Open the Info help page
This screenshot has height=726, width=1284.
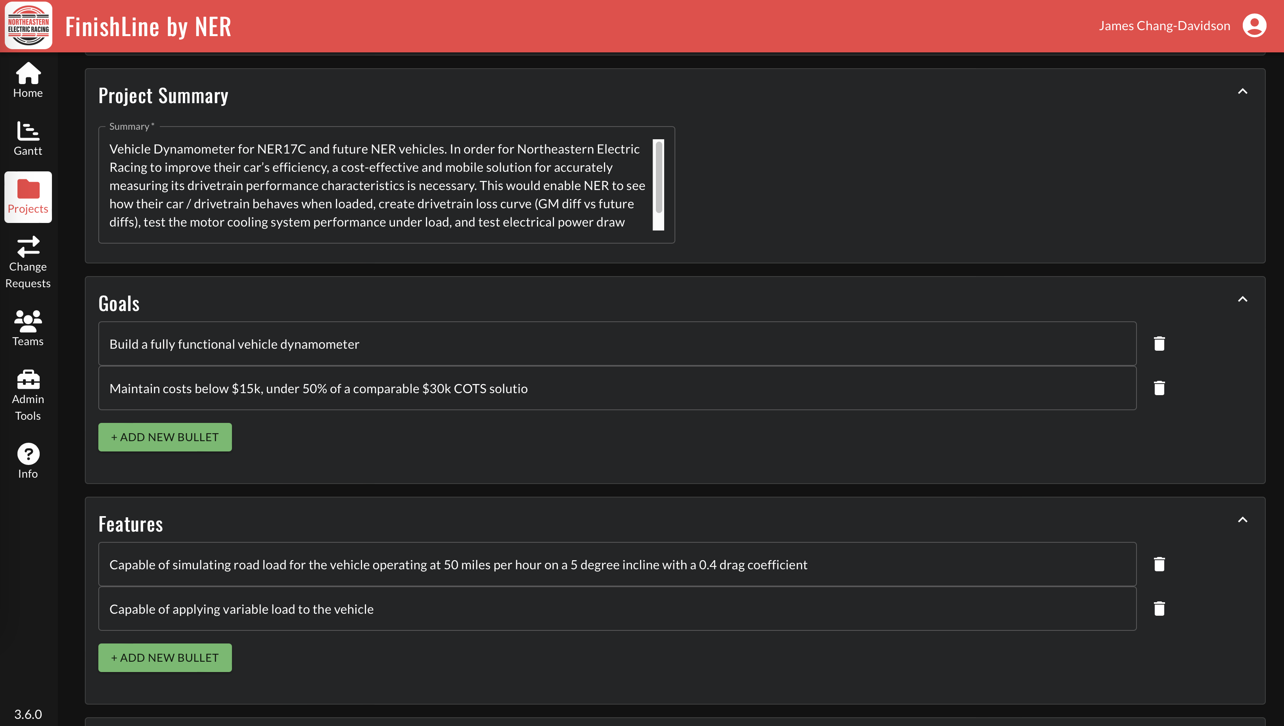coord(28,461)
